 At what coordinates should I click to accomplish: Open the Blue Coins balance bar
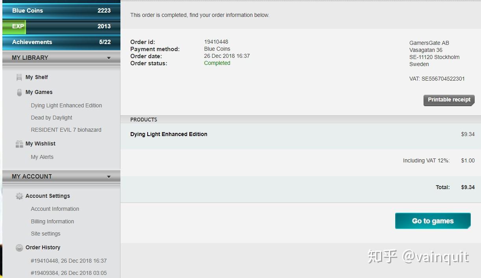(x=61, y=11)
